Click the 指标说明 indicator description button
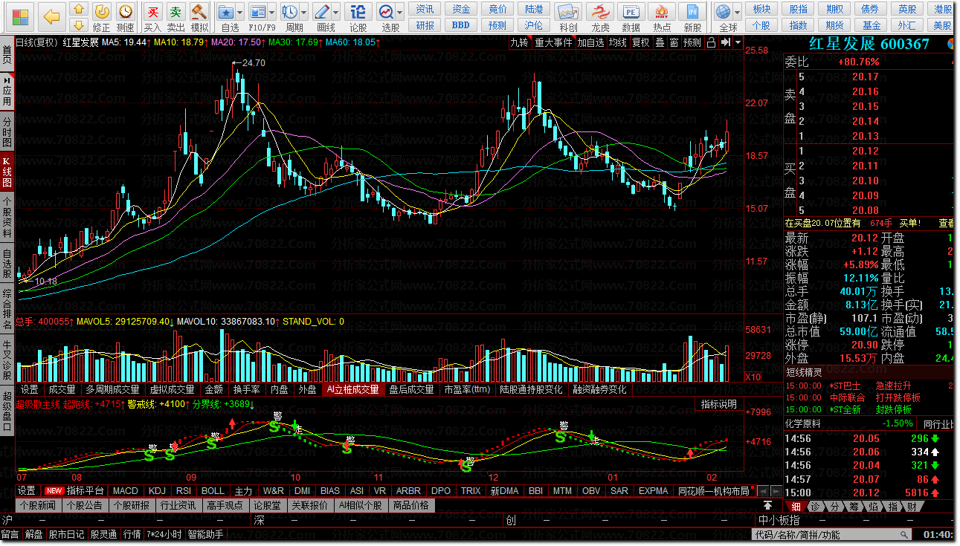The width and height of the screenshot is (960, 546). coord(719,404)
